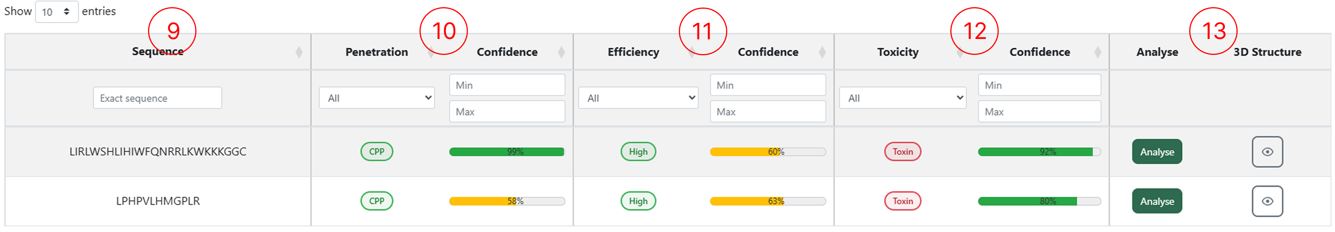Open the Efficiency filter dropdown
The image size is (1335, 232).
tap(638, 98)
